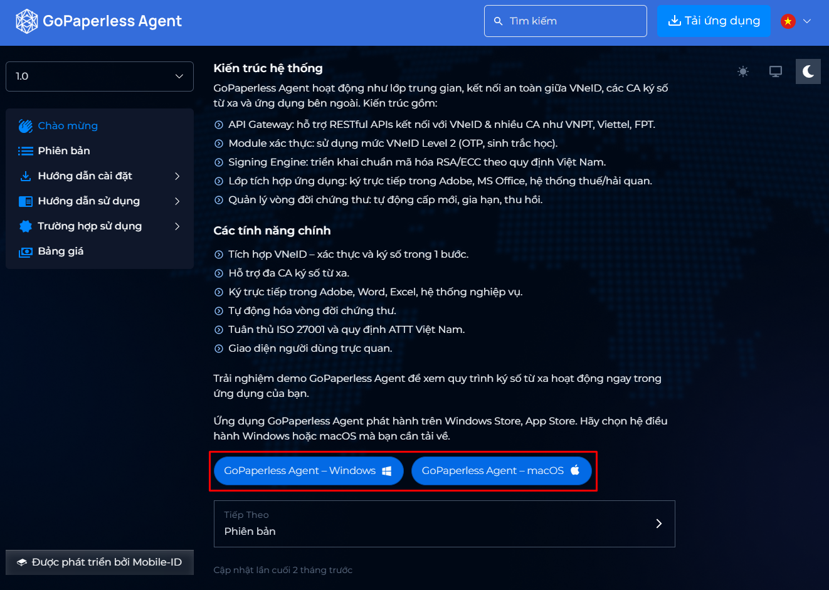
Task: Switch to light theme with sun icon
Action: tap(743, 71)
